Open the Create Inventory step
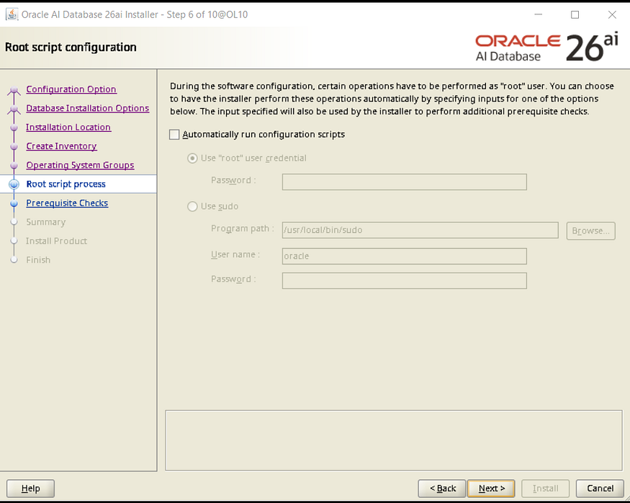Viewport: 630px width, 503px height. (x=61, y=146)
